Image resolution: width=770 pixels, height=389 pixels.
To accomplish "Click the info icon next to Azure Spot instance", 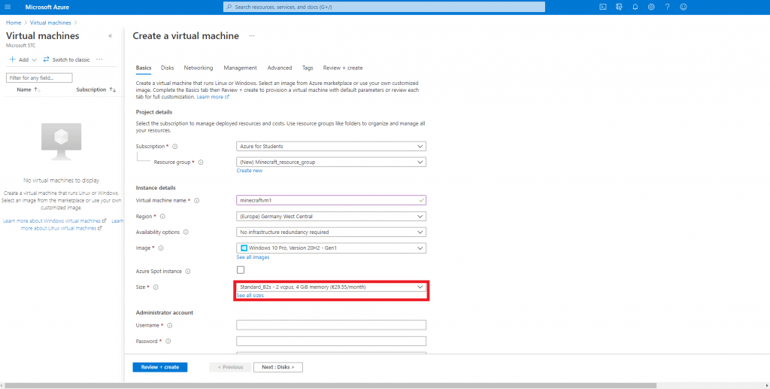I will [188, 271].
